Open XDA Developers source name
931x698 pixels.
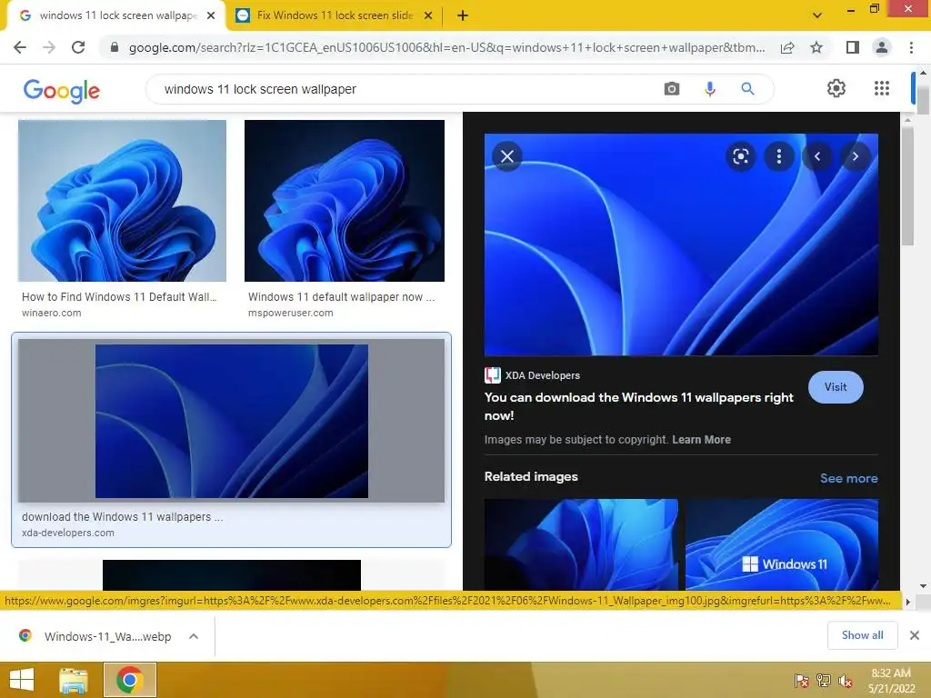coord(543,375)
